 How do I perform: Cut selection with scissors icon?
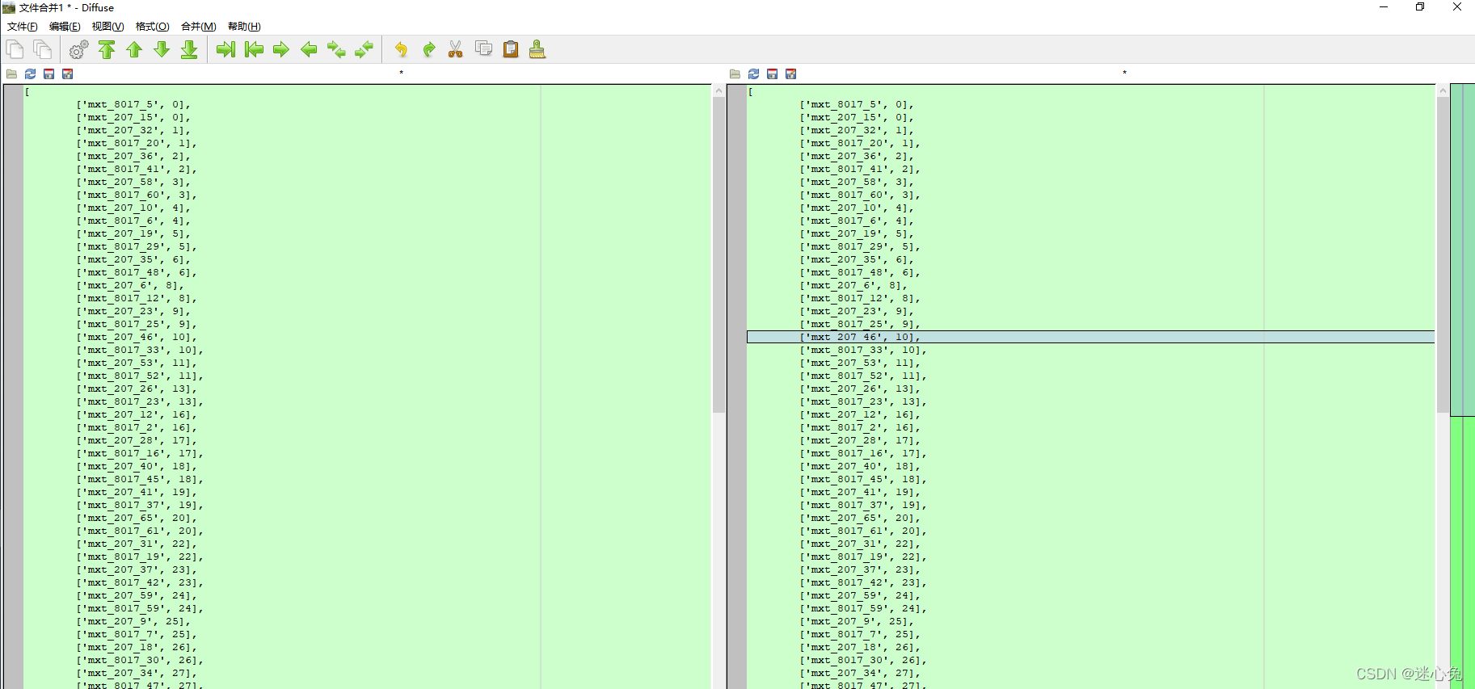click(x=456, y=49)
